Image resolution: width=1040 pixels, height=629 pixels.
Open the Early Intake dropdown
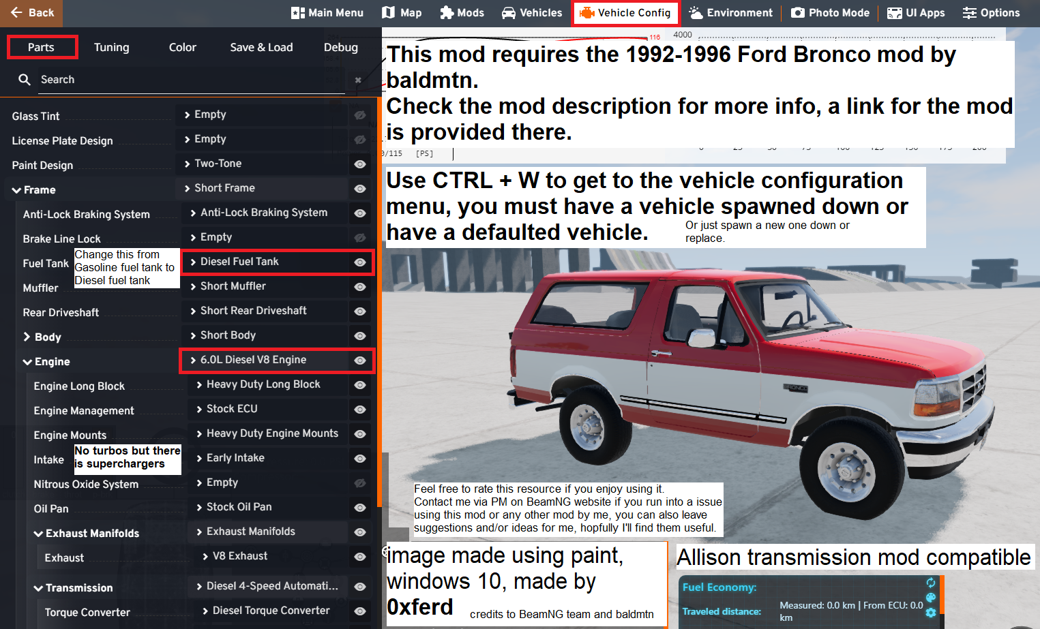267,458
